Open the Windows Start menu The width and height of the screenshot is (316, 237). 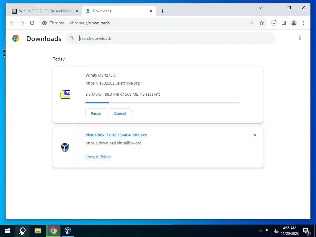(7, 231)
